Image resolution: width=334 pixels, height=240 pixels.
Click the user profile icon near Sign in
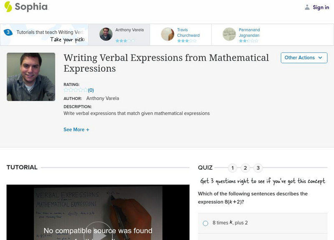coord(307,7)
